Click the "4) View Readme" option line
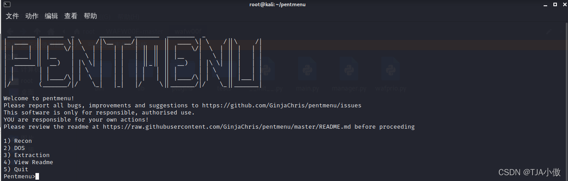The width and height of the screenshot is (568, 181). 28,162
